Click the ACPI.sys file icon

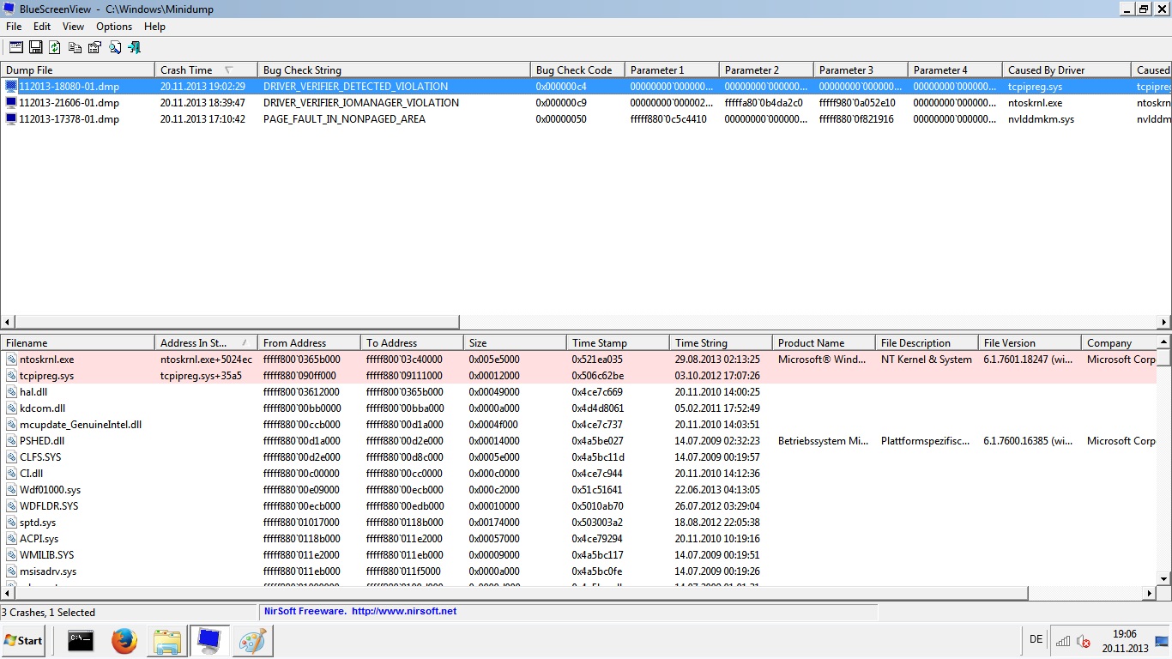pyautogui.click(x=12, y=539)
